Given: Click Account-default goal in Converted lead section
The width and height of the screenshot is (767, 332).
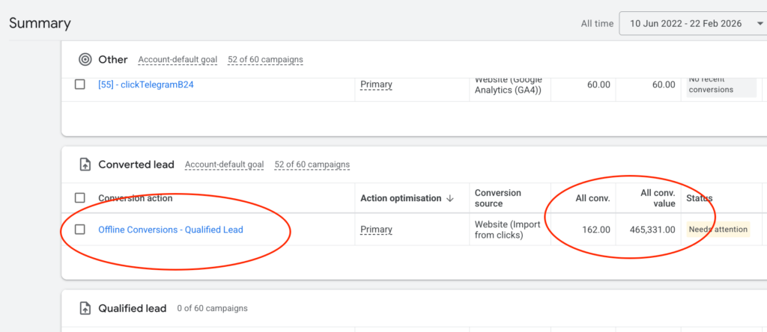Looking at the screenshot, I should pyautogui.click(x=224, y=165).
